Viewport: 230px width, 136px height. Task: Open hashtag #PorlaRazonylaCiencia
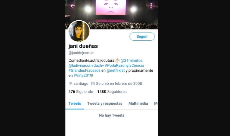124,66
